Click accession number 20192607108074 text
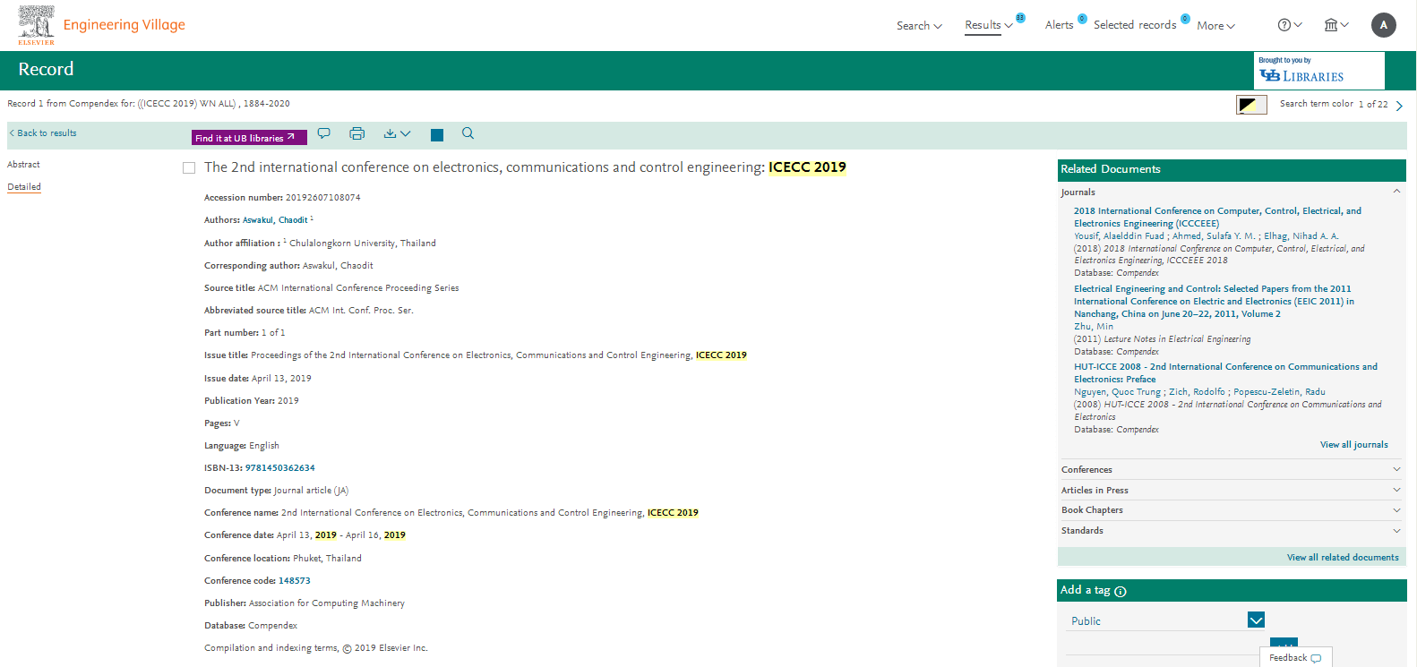The height and width of the screenshot is (667, 1417). 322,198
